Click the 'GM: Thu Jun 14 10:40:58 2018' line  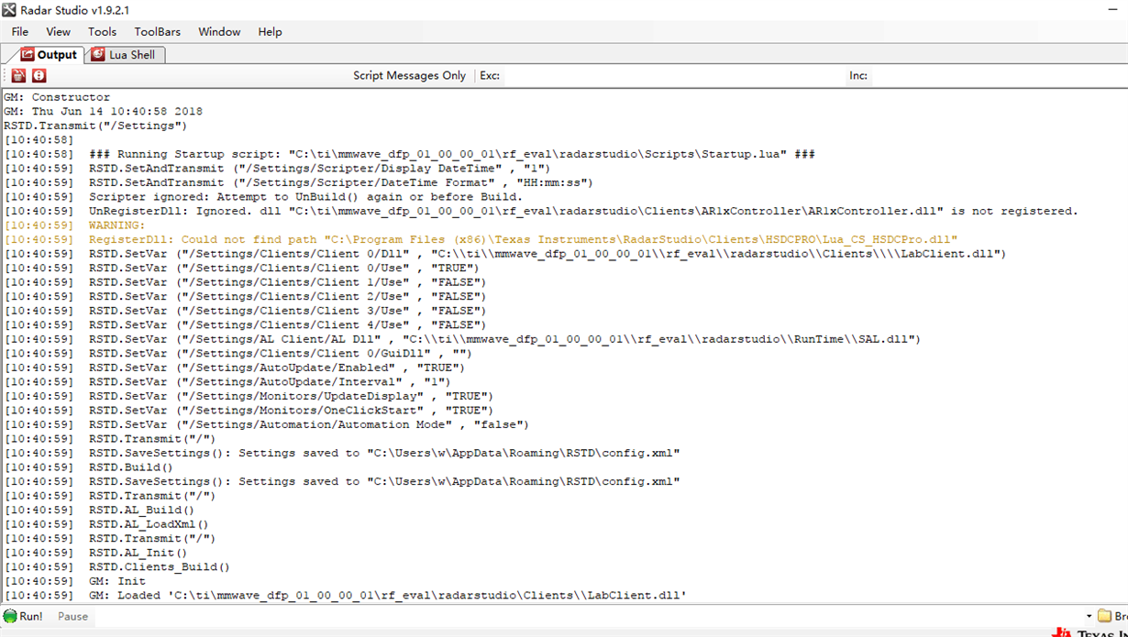tap(103, 112)
